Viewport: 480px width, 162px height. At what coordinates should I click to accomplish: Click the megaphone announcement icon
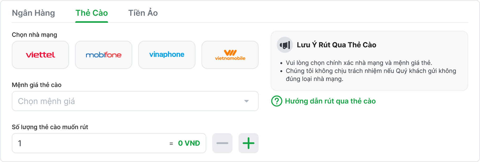284,45
